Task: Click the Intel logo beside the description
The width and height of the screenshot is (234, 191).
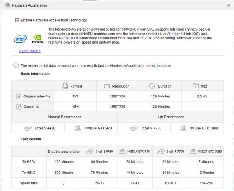Action: point(20,39)
